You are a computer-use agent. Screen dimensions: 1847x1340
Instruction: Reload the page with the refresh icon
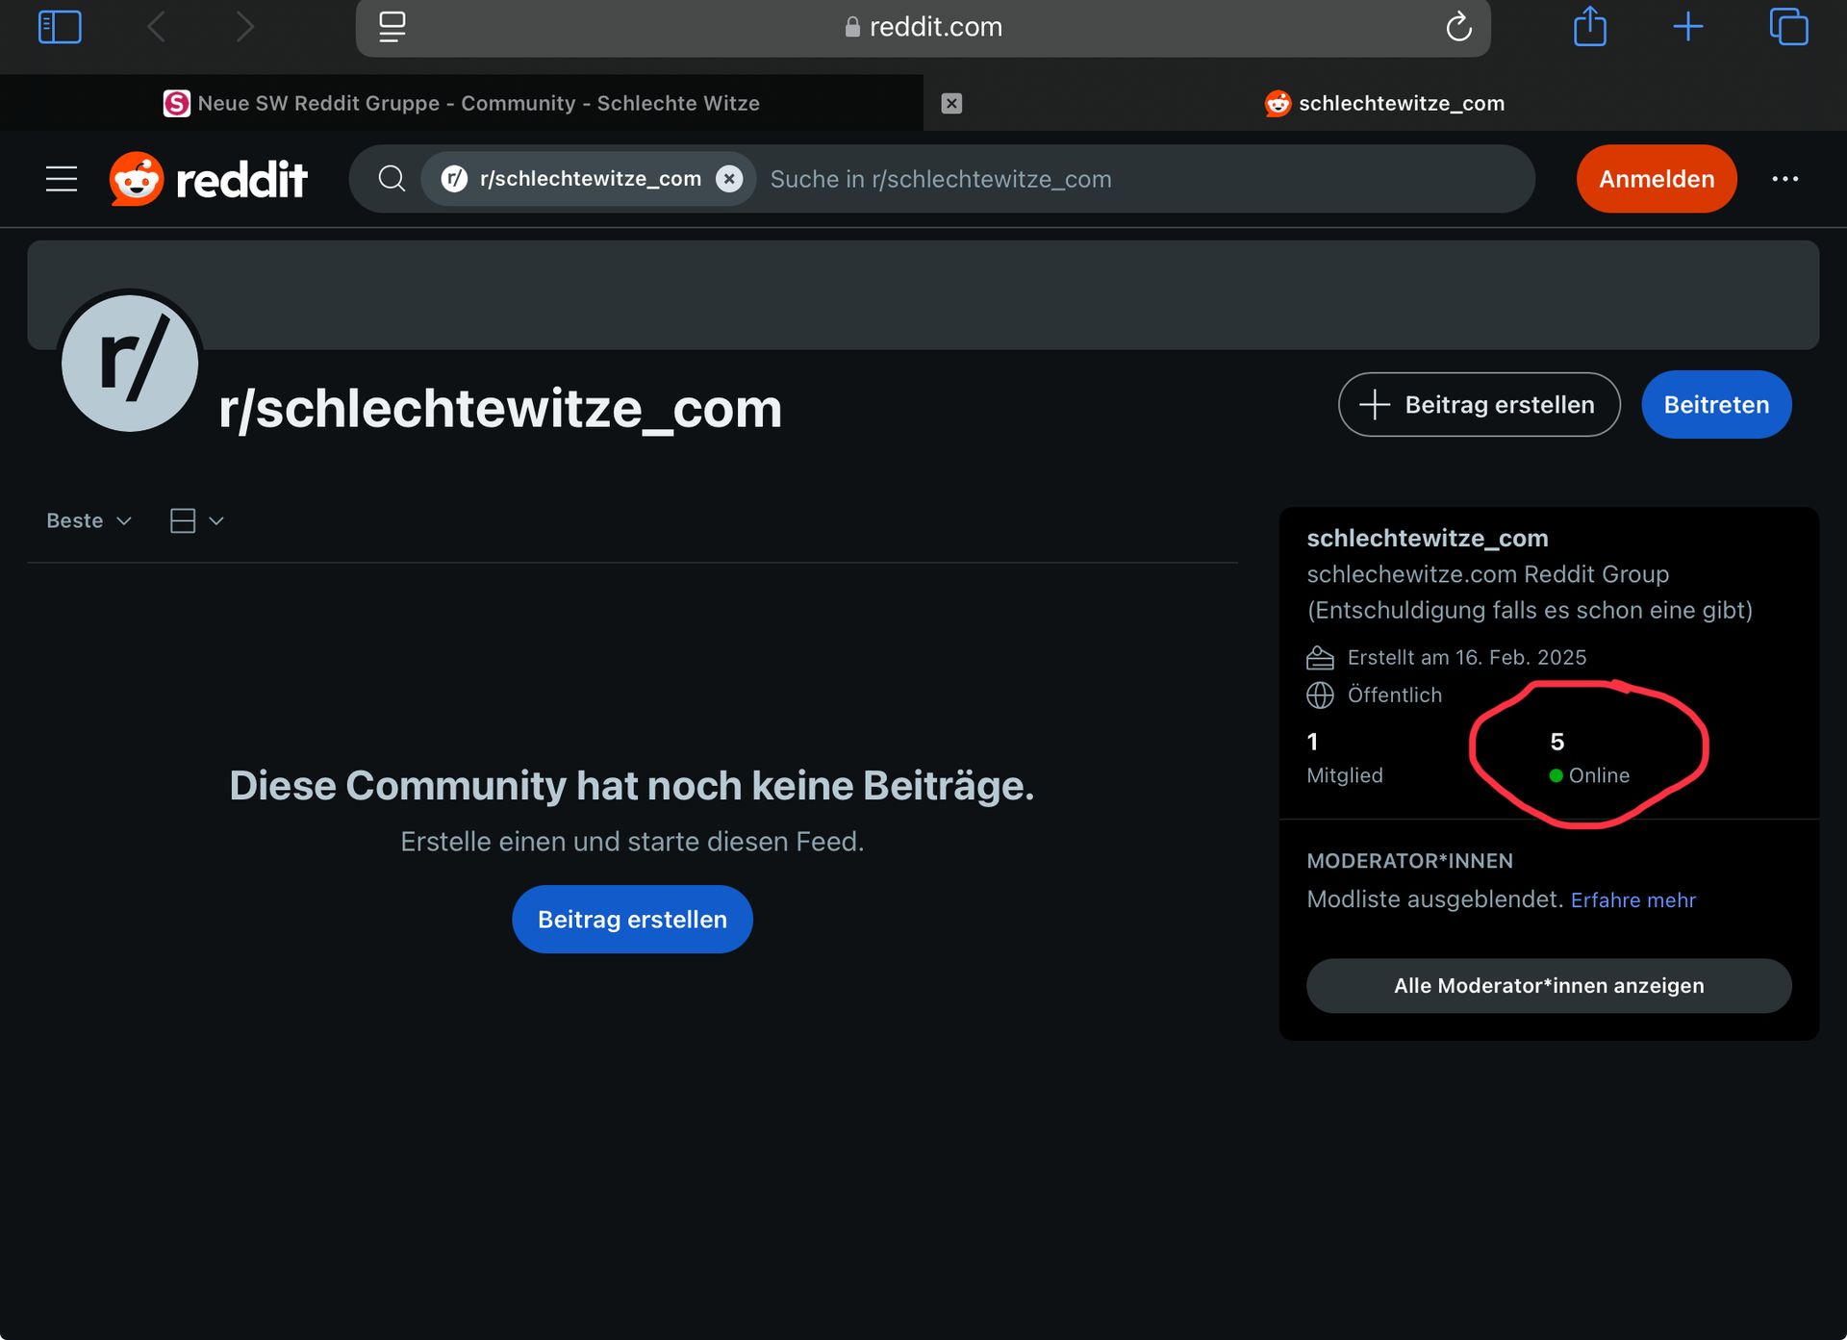click(x=1458, y=27)
